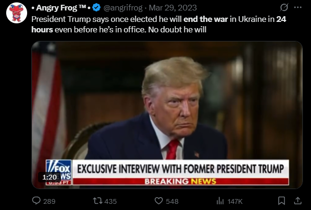Open the view analytics bar chart icon
Screen dimensions: 311x210
(220, 201)
